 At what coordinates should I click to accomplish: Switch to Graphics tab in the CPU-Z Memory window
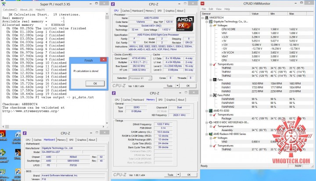coord(171,99)
